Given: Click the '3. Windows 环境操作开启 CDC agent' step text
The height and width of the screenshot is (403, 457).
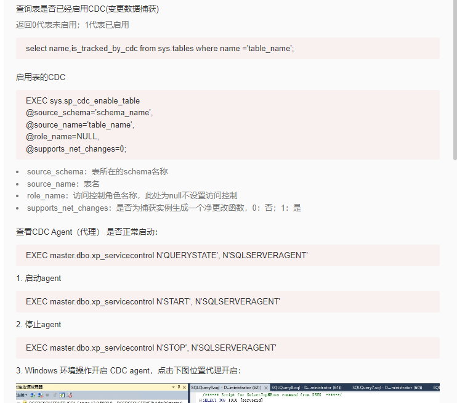Looking at the screenshot, I should click(x=129, y=370).
